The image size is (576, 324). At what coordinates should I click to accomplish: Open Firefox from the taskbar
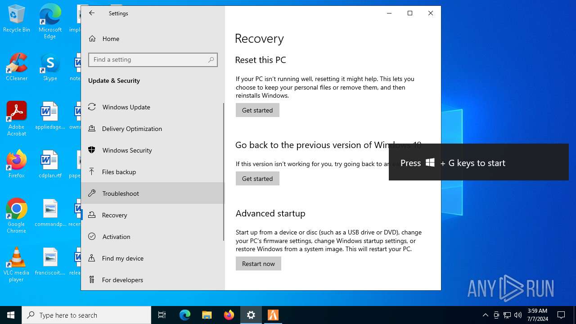[x=229, y=315]
